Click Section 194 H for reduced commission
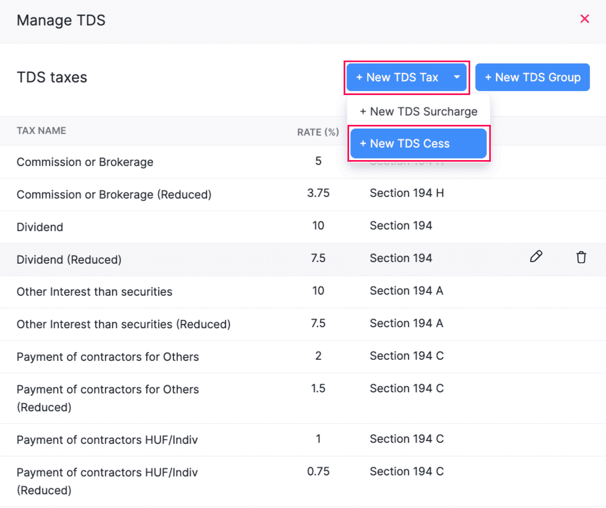 pyautogui.click(x=407, y=193)
